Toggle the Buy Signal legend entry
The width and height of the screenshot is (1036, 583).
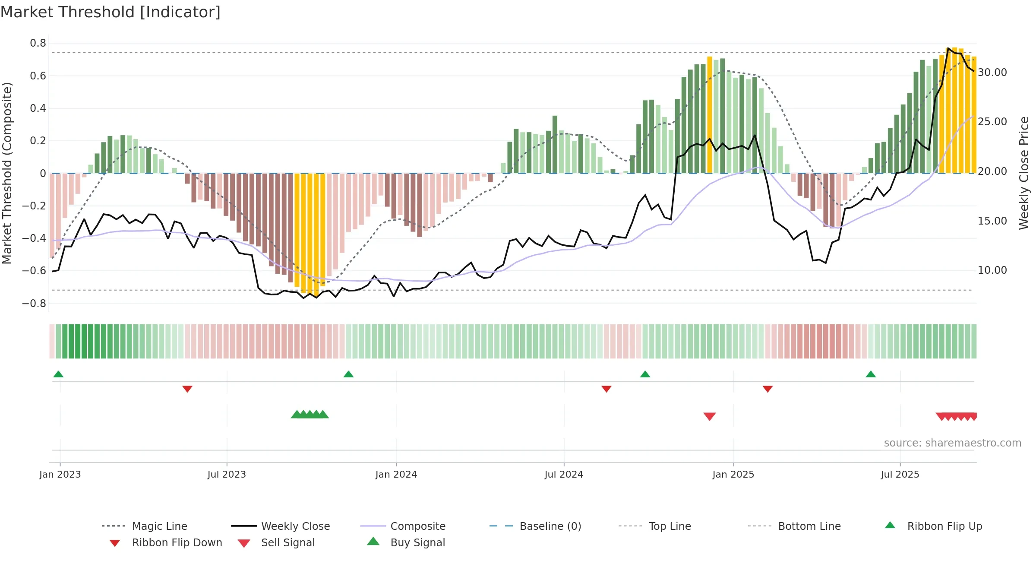[406, 542]
